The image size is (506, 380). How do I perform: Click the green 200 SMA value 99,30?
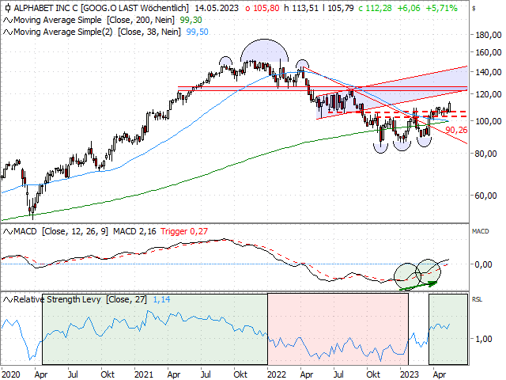(191, 20)
